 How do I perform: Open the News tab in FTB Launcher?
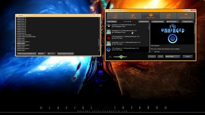click(115, 16)
